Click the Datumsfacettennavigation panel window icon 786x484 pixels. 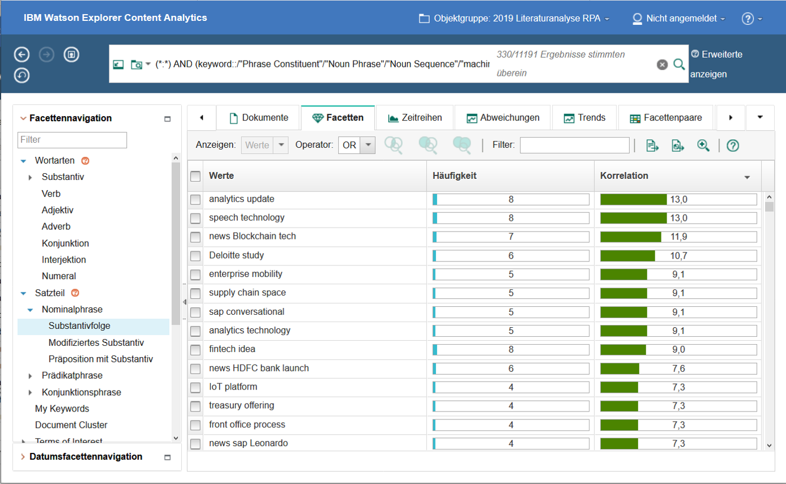167,457
